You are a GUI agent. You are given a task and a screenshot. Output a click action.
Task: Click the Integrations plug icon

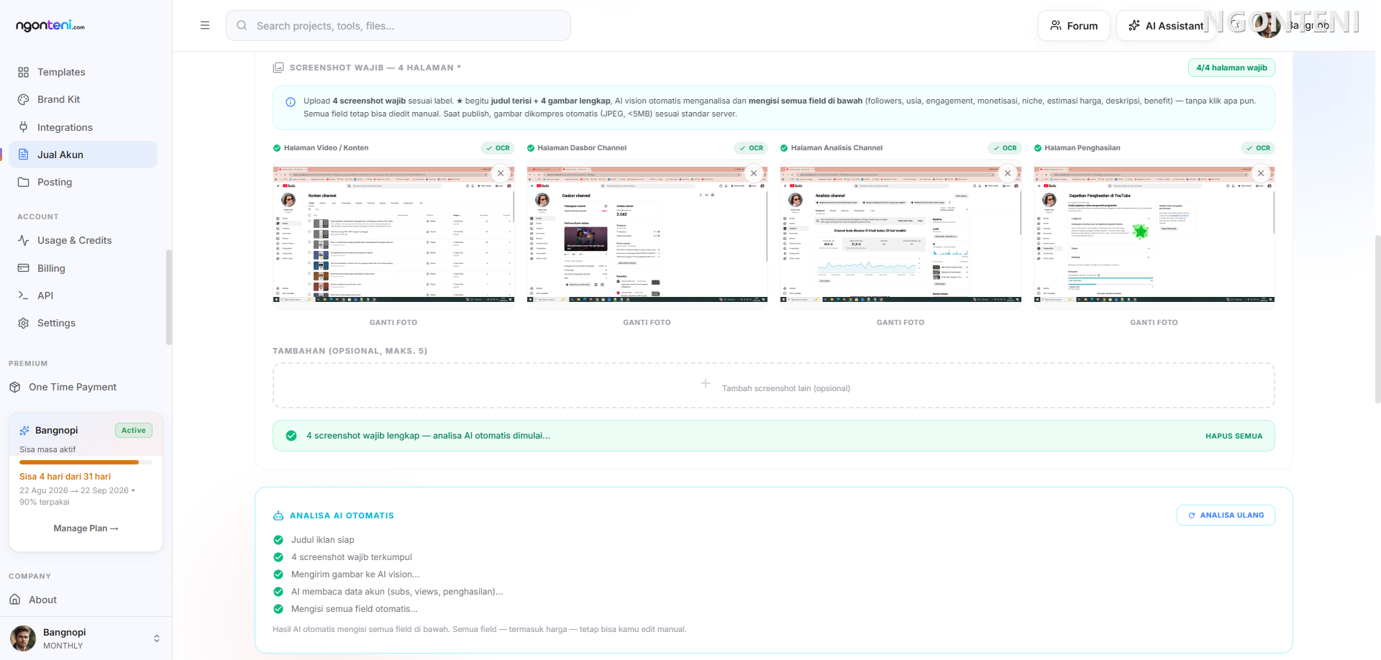point(23,127)
